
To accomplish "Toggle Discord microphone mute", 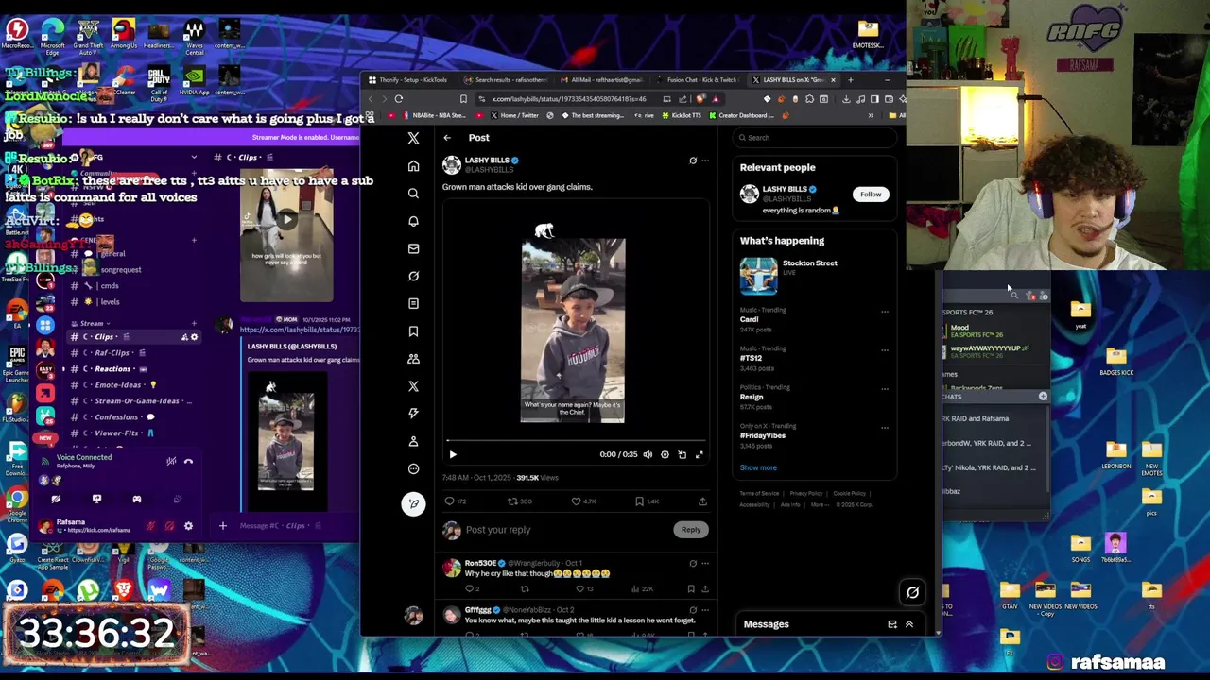I will pyautogui.click(x=150, y=526).
